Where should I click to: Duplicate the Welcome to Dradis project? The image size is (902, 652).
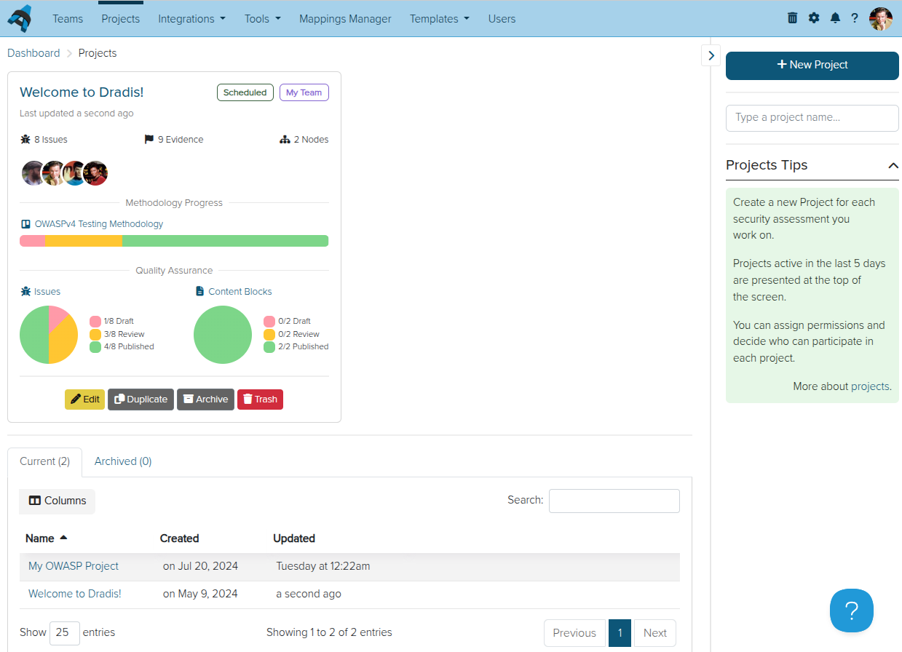tap(141, 399)
